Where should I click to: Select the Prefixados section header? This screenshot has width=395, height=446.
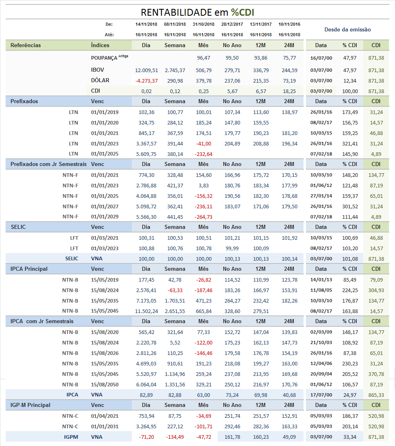24,101
